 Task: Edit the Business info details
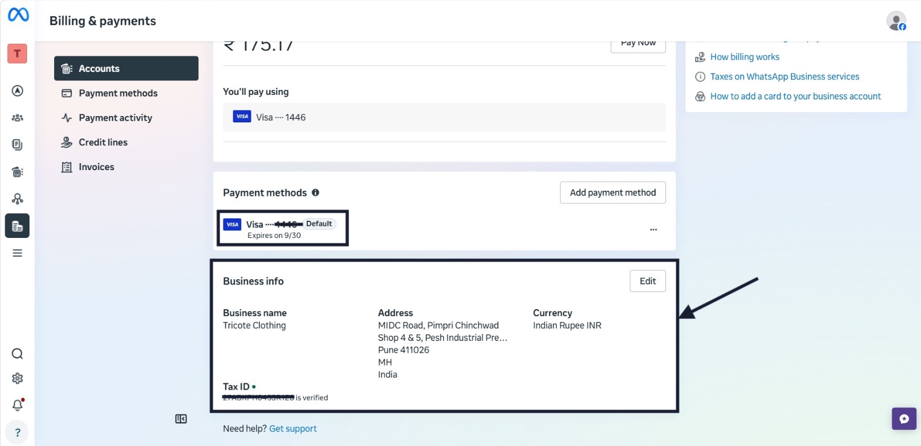648,281
